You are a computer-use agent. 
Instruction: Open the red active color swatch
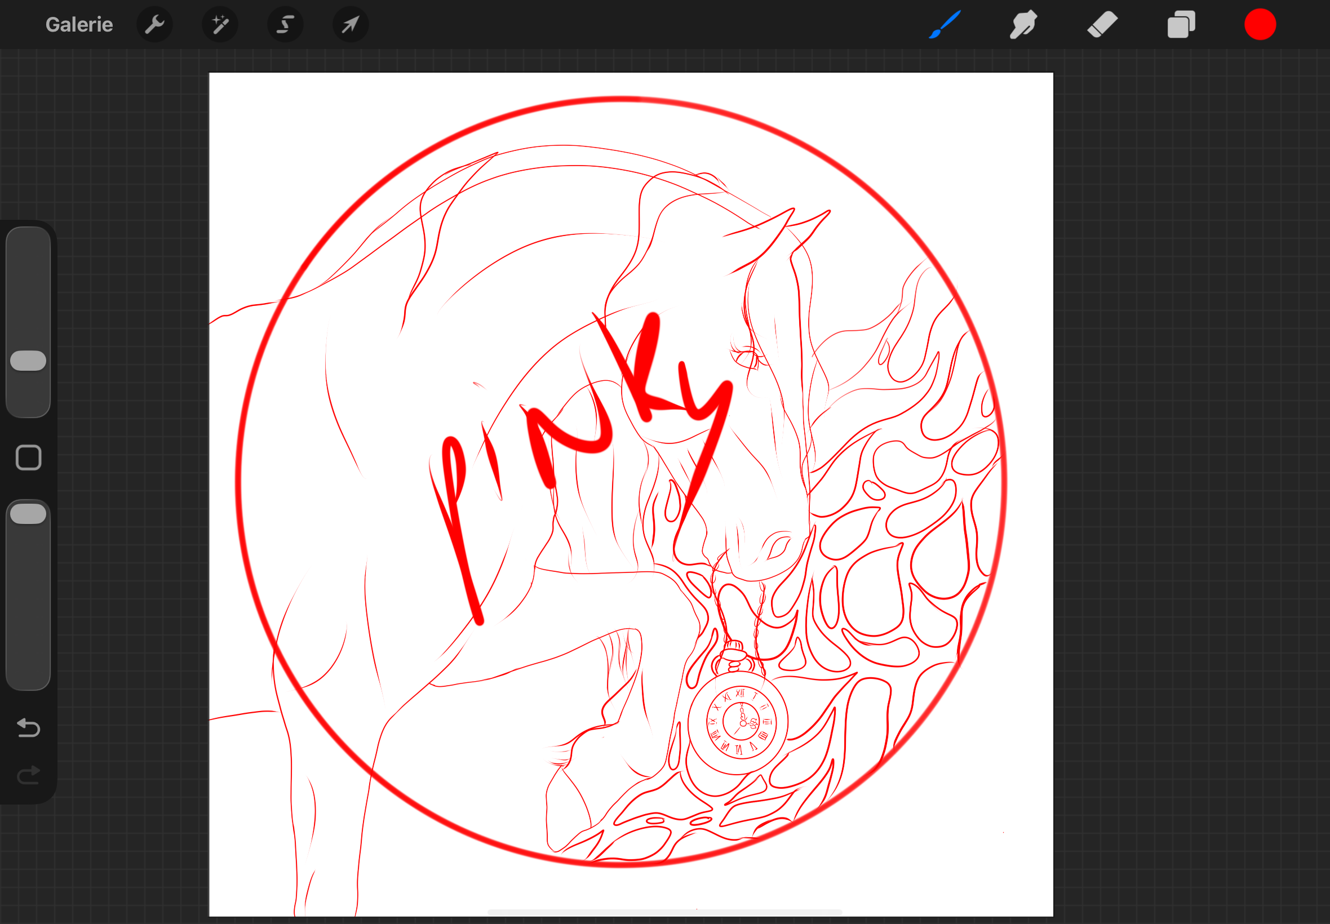(x=1260, y=25)
